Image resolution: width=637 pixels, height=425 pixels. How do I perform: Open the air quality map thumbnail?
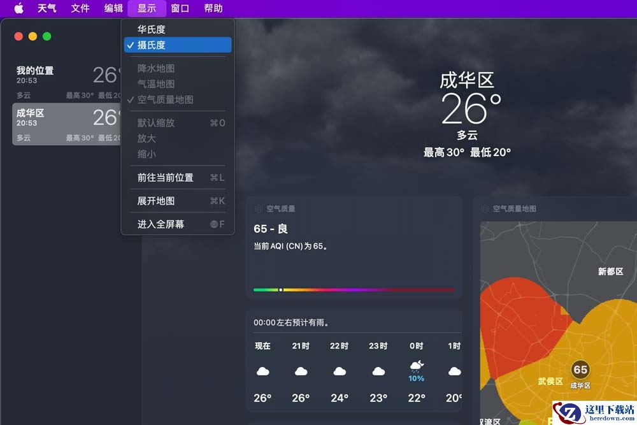point(559,323)
